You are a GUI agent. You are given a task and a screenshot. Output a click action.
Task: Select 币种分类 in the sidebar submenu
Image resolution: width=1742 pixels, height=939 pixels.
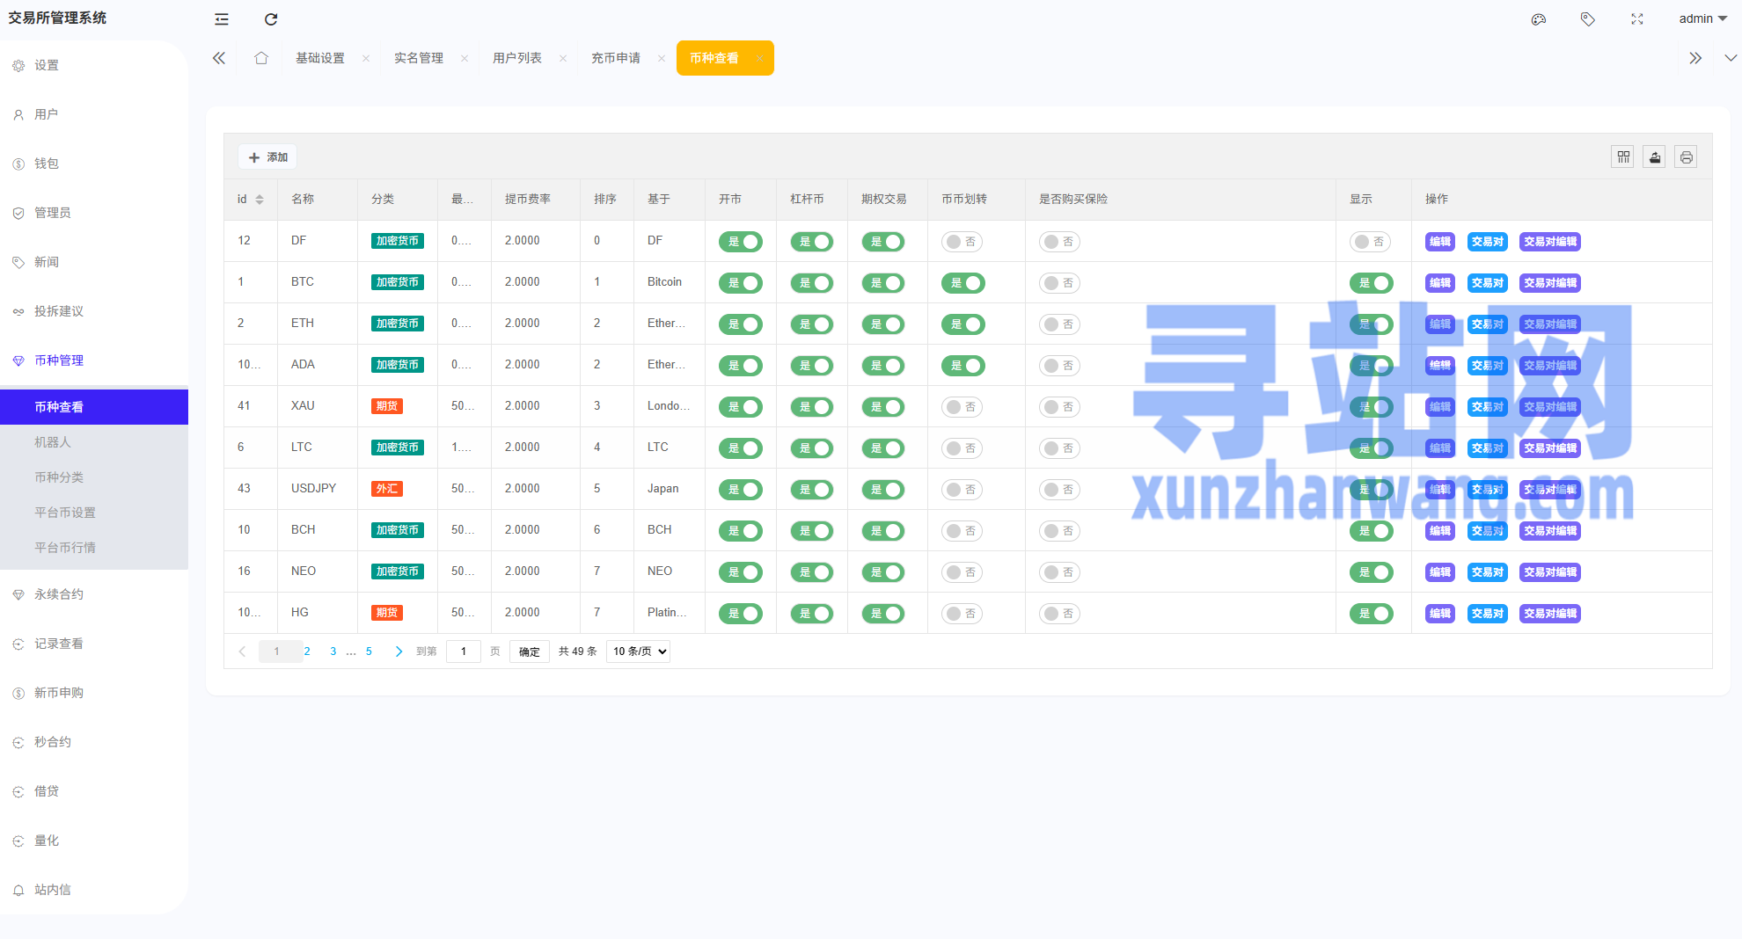59,477
